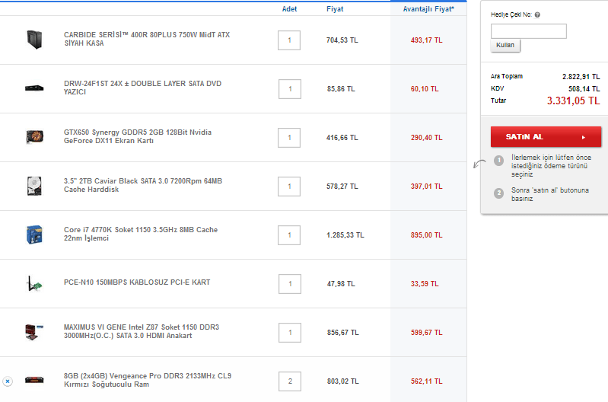
Task: Select the 578,27 TL price
Action: click(342, 187)
